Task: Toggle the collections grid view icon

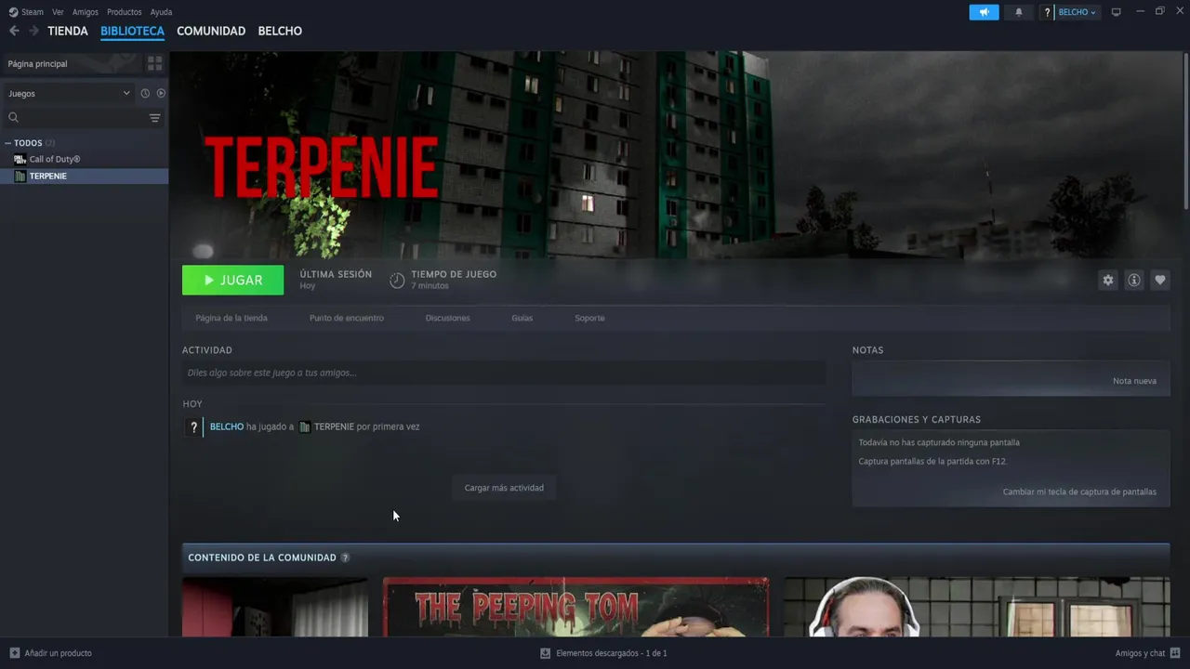Action: [x=154, y=64]
